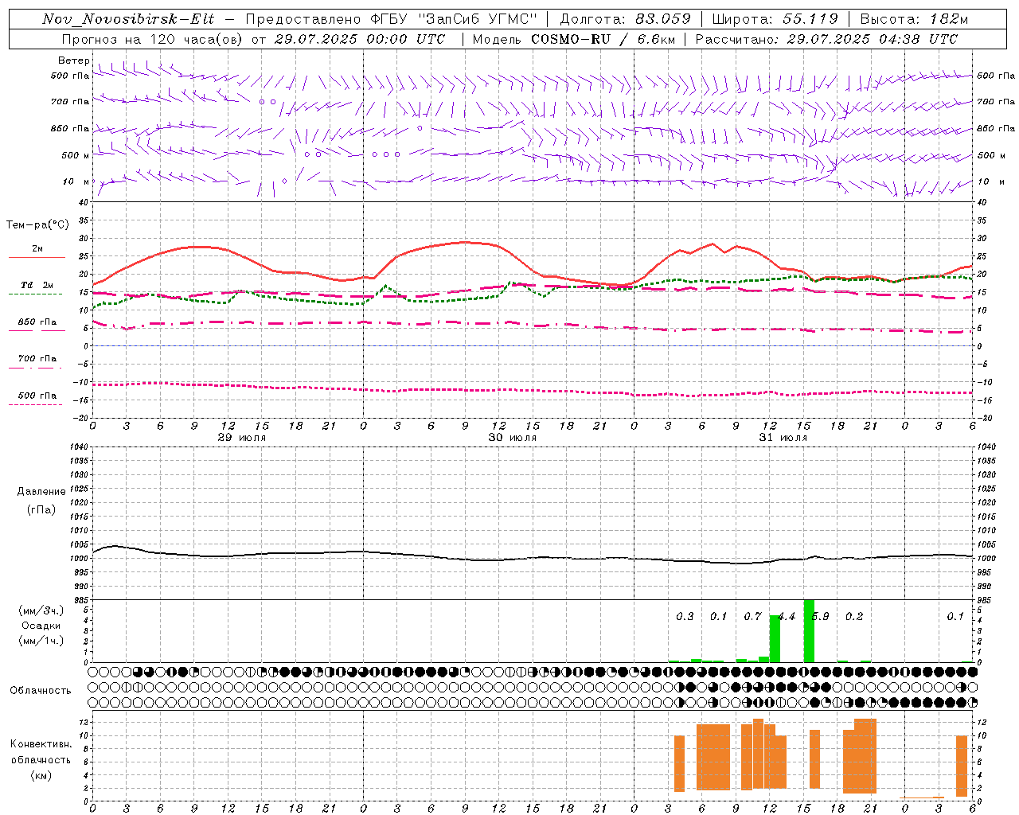Click the "30 июля" date label

pos(512,438)
